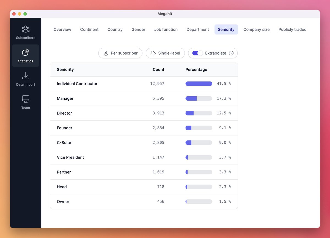This screenshot has height=238, width=330.
Task: Click the Per subscriber text label
Action: pyautogui.click(x=124, y=53)
